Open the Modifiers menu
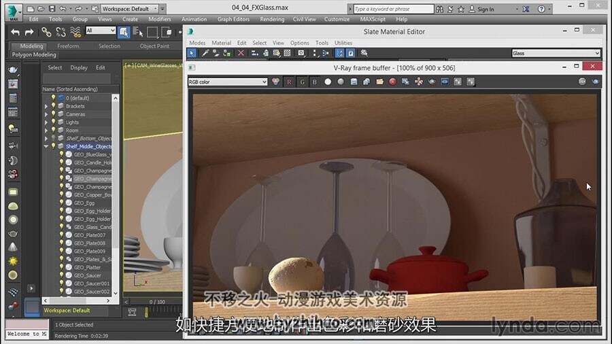612x344 pixels. [160, 19]
